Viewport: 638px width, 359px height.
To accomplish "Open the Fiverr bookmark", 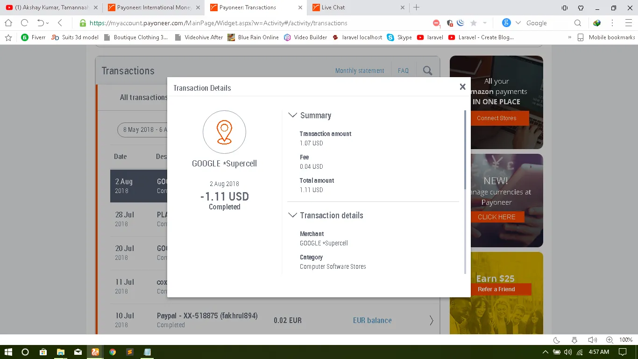I will 33,37.
